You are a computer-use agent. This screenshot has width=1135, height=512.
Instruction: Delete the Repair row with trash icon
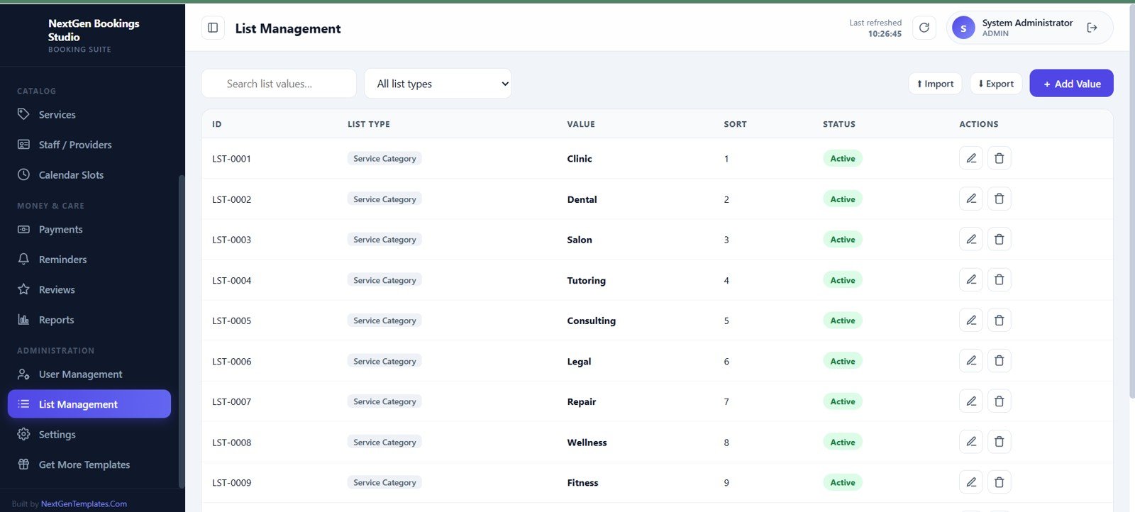pyautogui.click(x=999, y=401)
